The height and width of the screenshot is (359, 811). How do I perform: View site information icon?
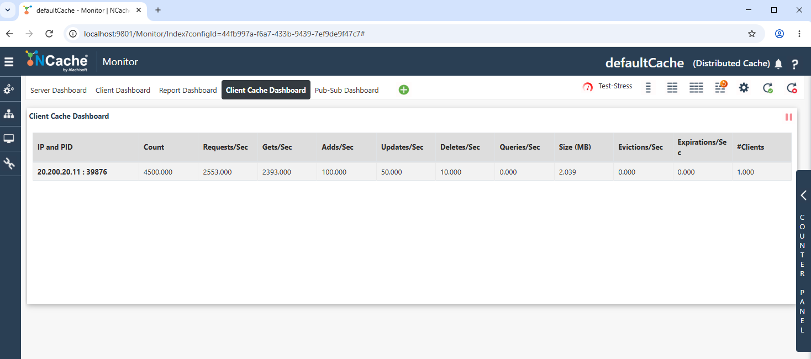[x=72, y=34]
